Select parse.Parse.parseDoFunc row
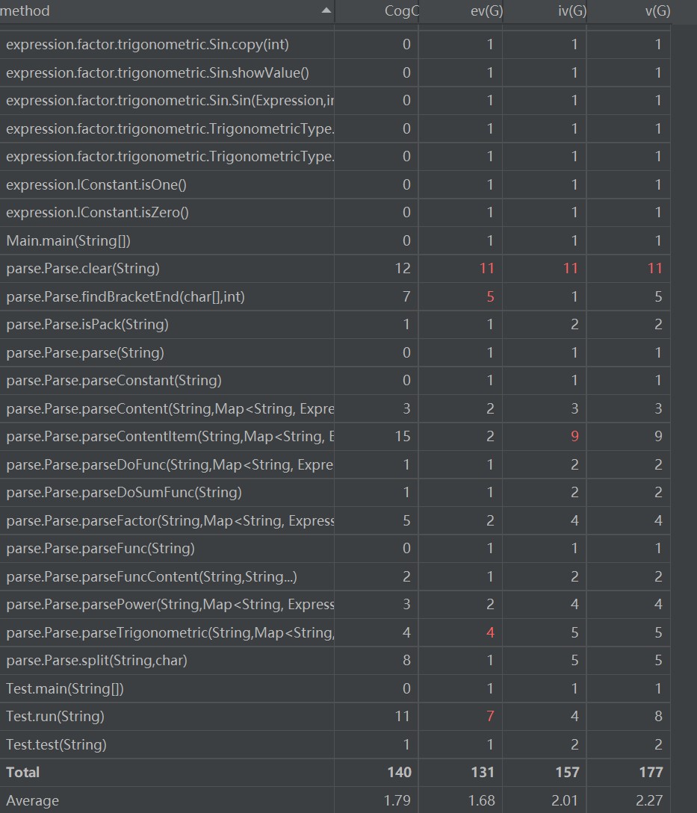697x813 pixels. tap(335, 464)
